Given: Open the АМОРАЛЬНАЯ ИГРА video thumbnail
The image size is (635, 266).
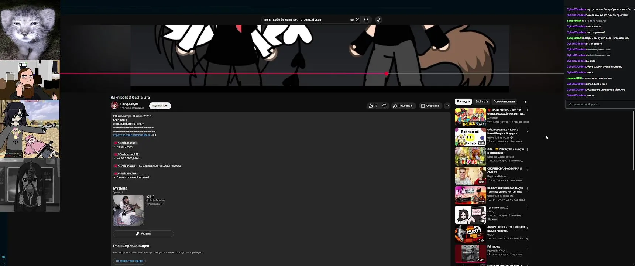Looking at the screenshot, I should (x=470, y=234).
